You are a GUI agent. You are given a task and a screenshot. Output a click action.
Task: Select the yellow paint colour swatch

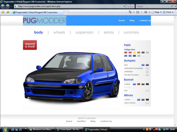click(134, 53)
